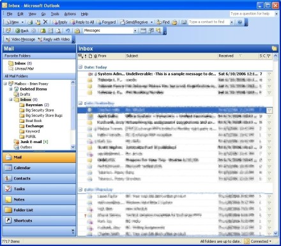Click the Type a question for help box
The width and height of the screenshot is (281, 246).
(x=252, y=14)
